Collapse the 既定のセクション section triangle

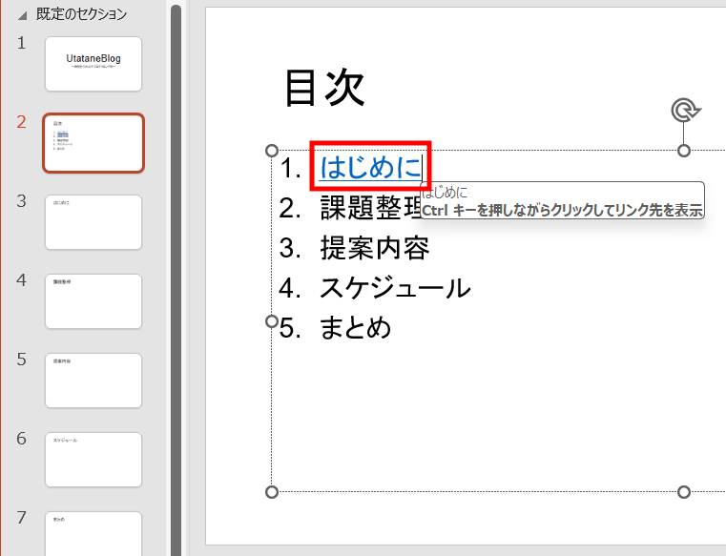22,16
